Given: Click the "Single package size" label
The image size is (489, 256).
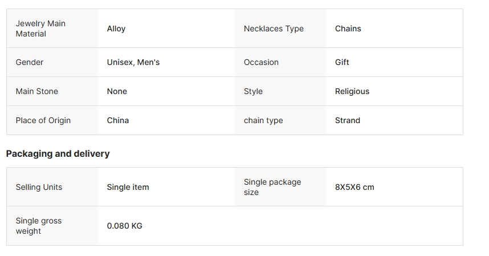Looking at the screenshot, I should 272,187.
